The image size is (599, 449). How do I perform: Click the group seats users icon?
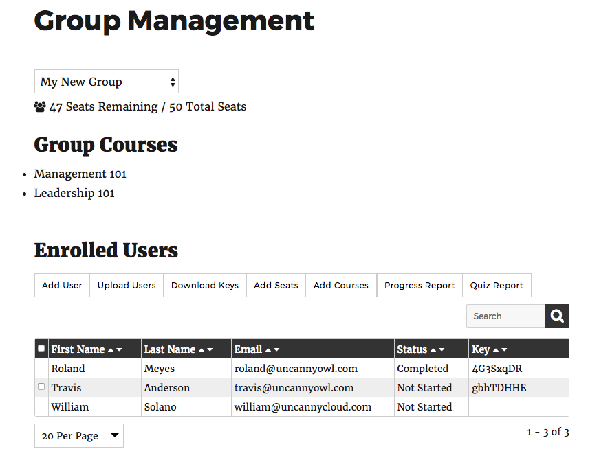point(40,107)
